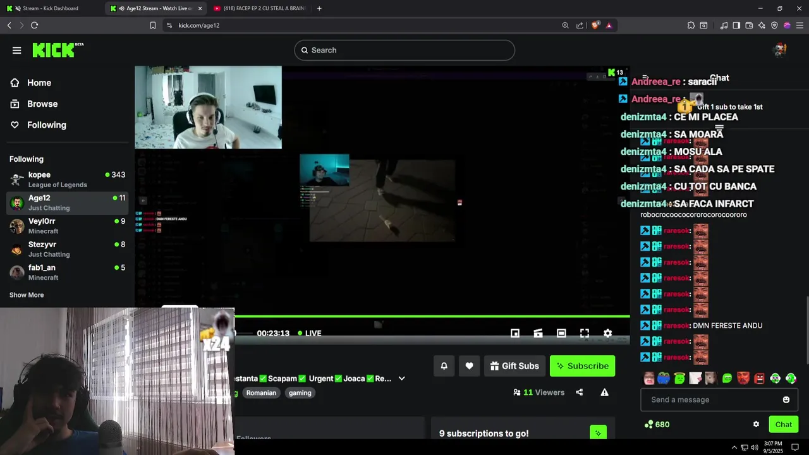Open the hamburger sidebar menu
Screen dimensions: 809x455
tap(17, 51)
